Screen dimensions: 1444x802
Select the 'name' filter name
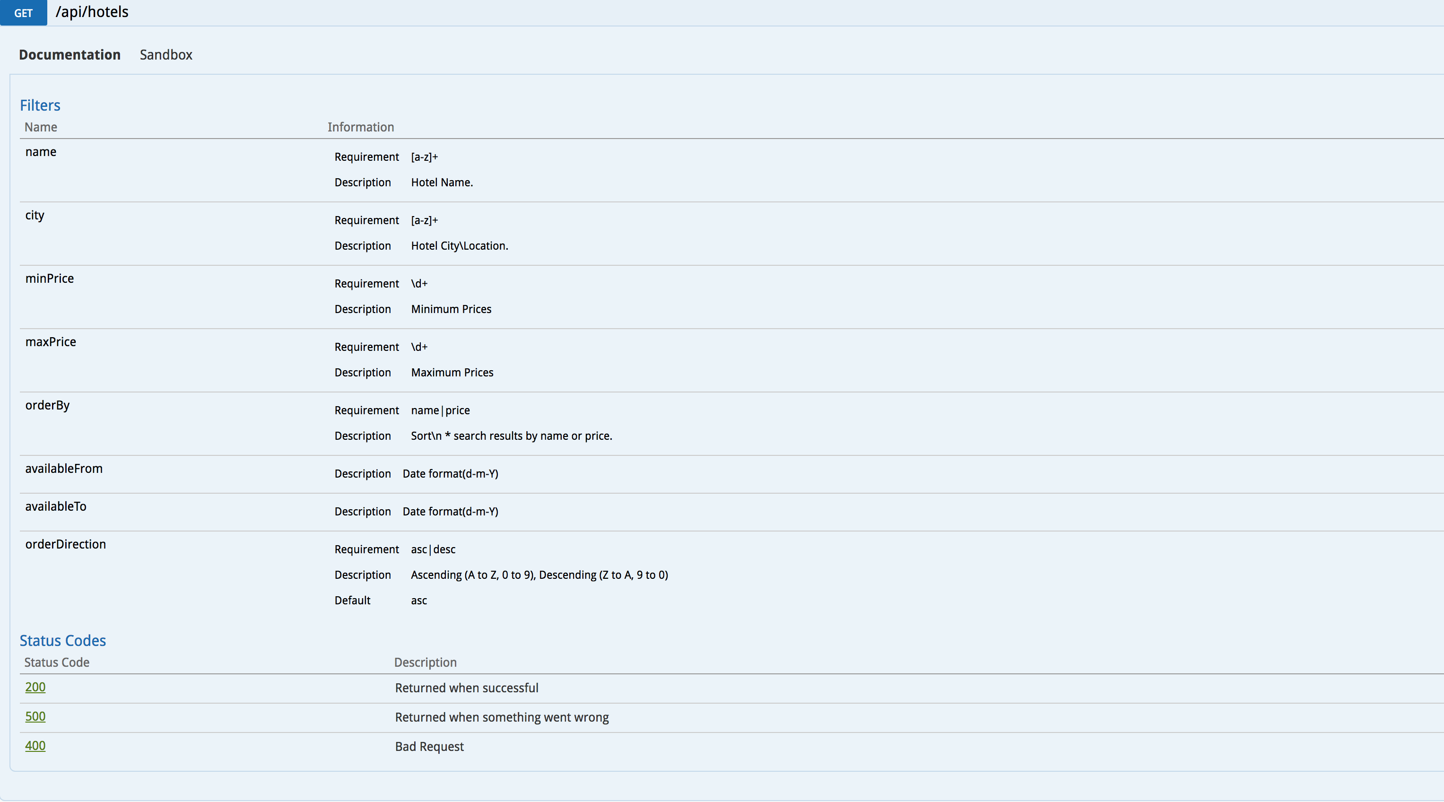click(x=41, y=152)
